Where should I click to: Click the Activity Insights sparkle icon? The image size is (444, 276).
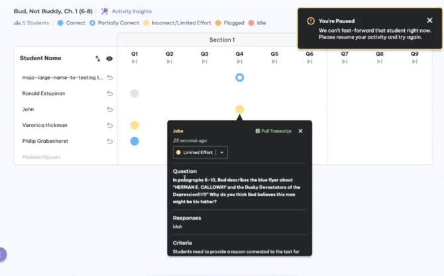(x=105, y=11)
